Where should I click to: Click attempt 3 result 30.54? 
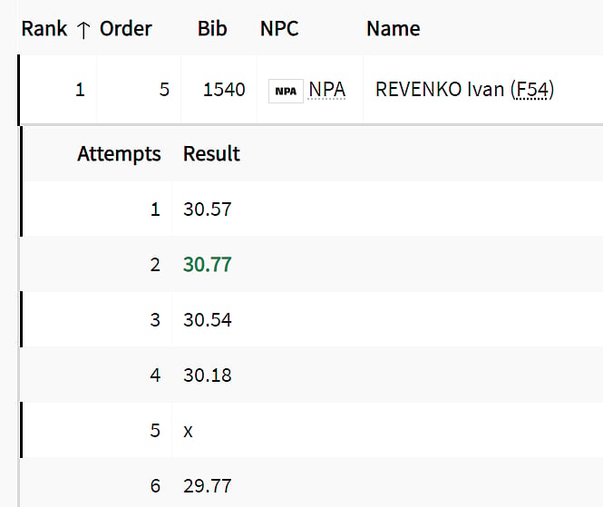[x=208, y=320]
